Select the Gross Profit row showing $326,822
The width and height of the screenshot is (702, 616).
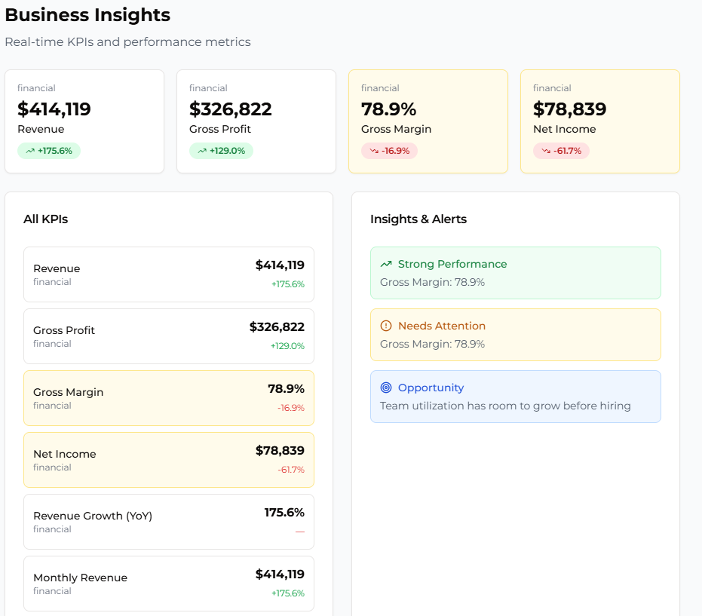click(168, 336)
